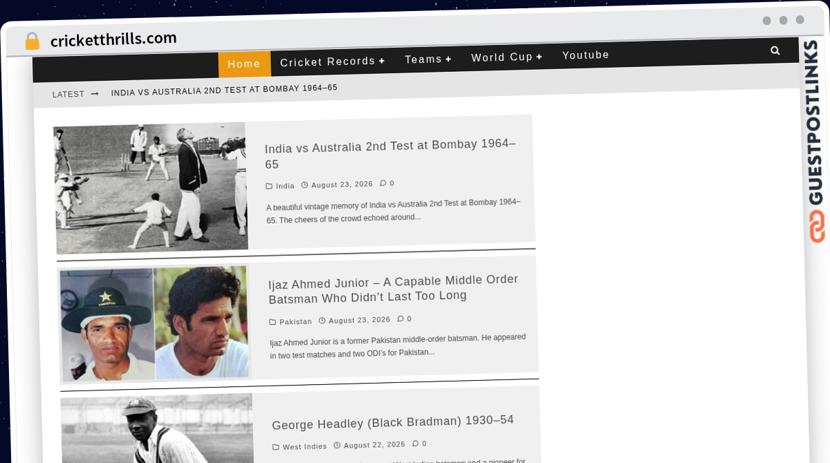Expand the plus next to Cricket Records
This screenshot has height=463, width=830.
382,61
